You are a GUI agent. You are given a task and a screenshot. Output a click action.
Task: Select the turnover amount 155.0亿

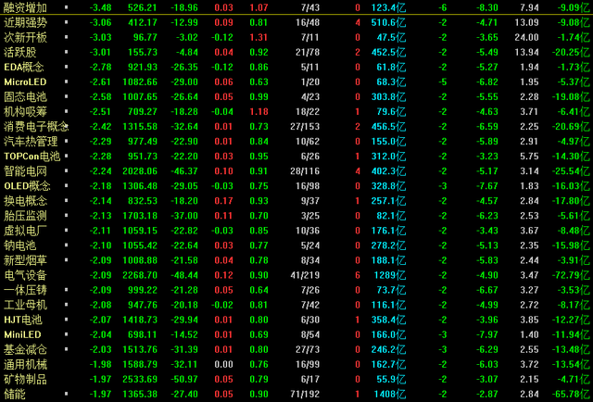pyautogui.click(x=388, y=142)
